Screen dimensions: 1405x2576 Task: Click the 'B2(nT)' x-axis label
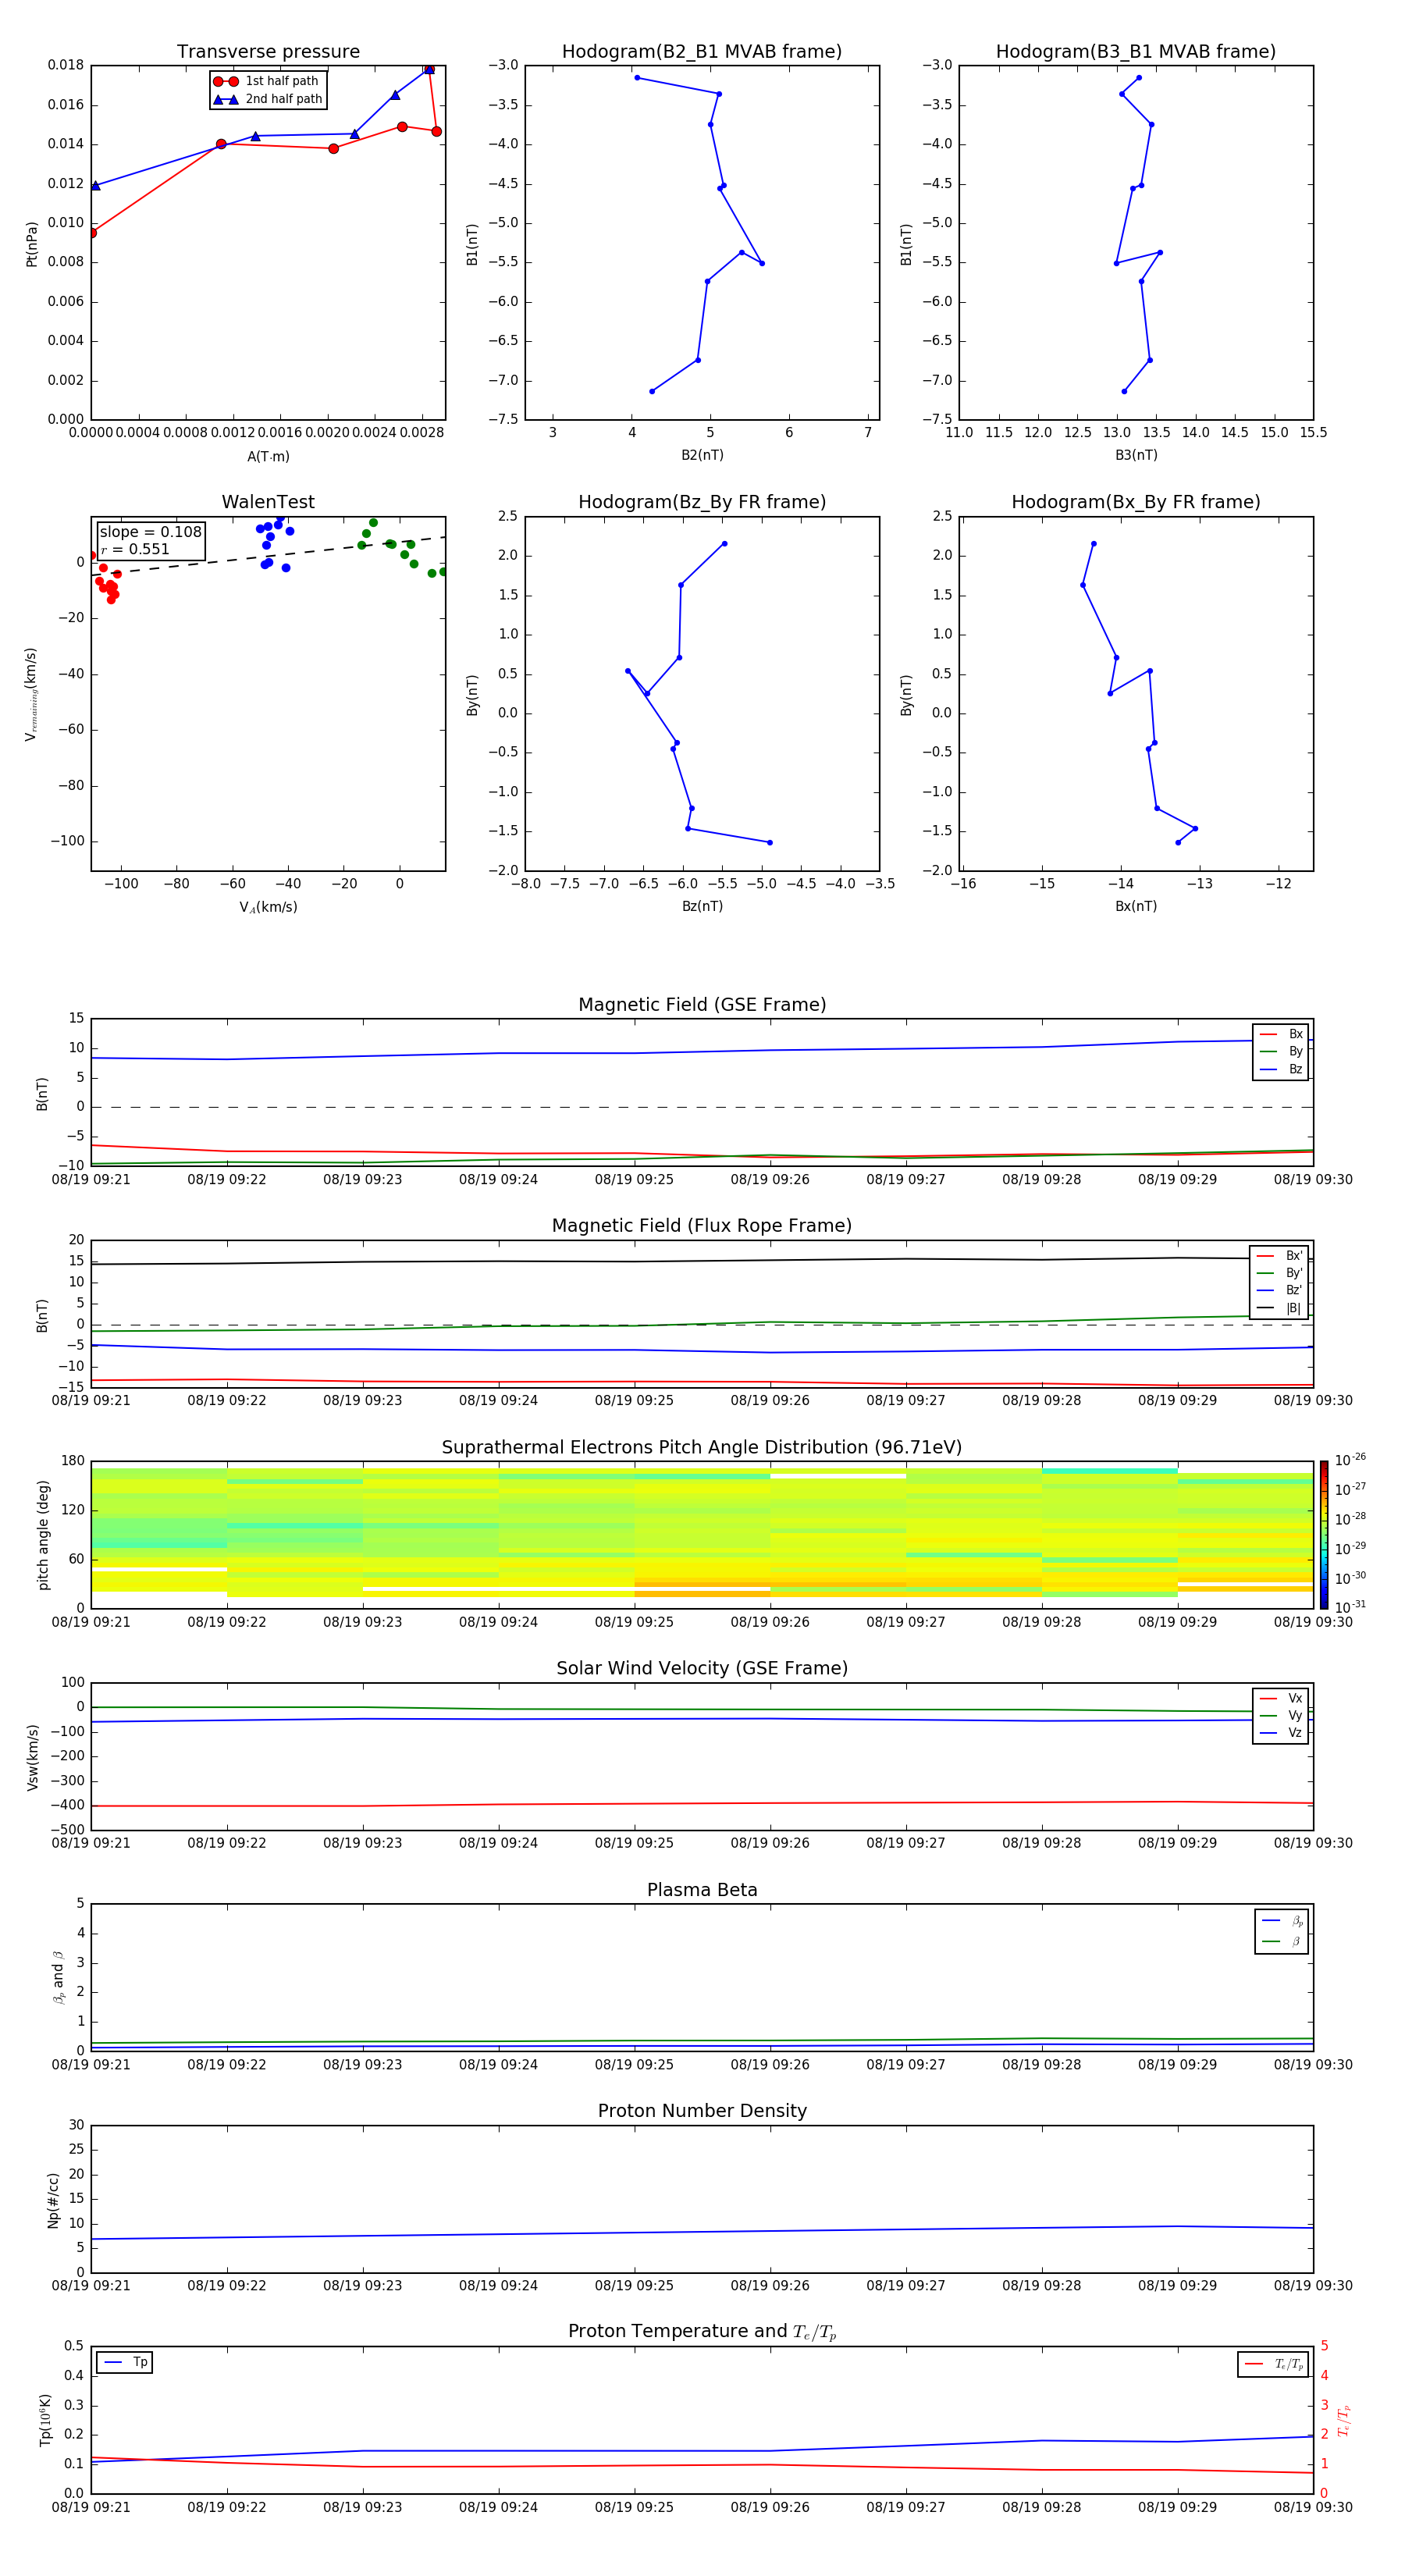click(x=702, y=455)
